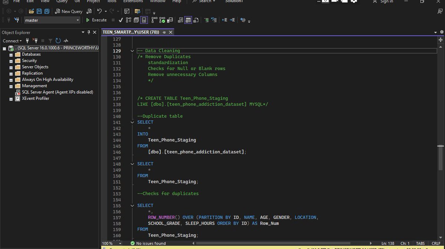The image size is (445, 249).
Task: Click the No issues found status indicator
Action: point(148,243)
